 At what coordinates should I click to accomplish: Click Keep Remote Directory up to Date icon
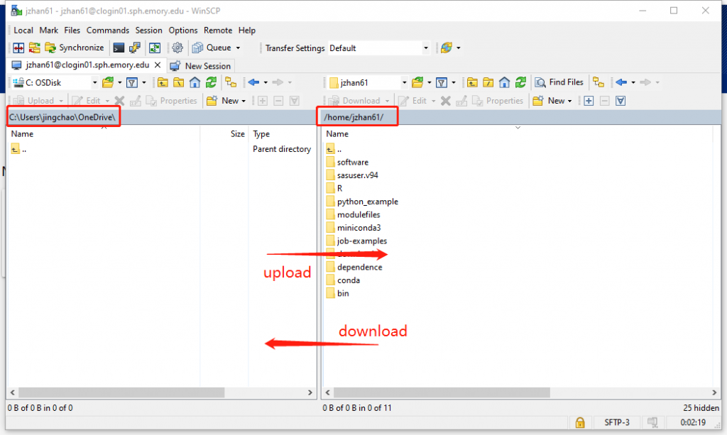coord(34,48)
